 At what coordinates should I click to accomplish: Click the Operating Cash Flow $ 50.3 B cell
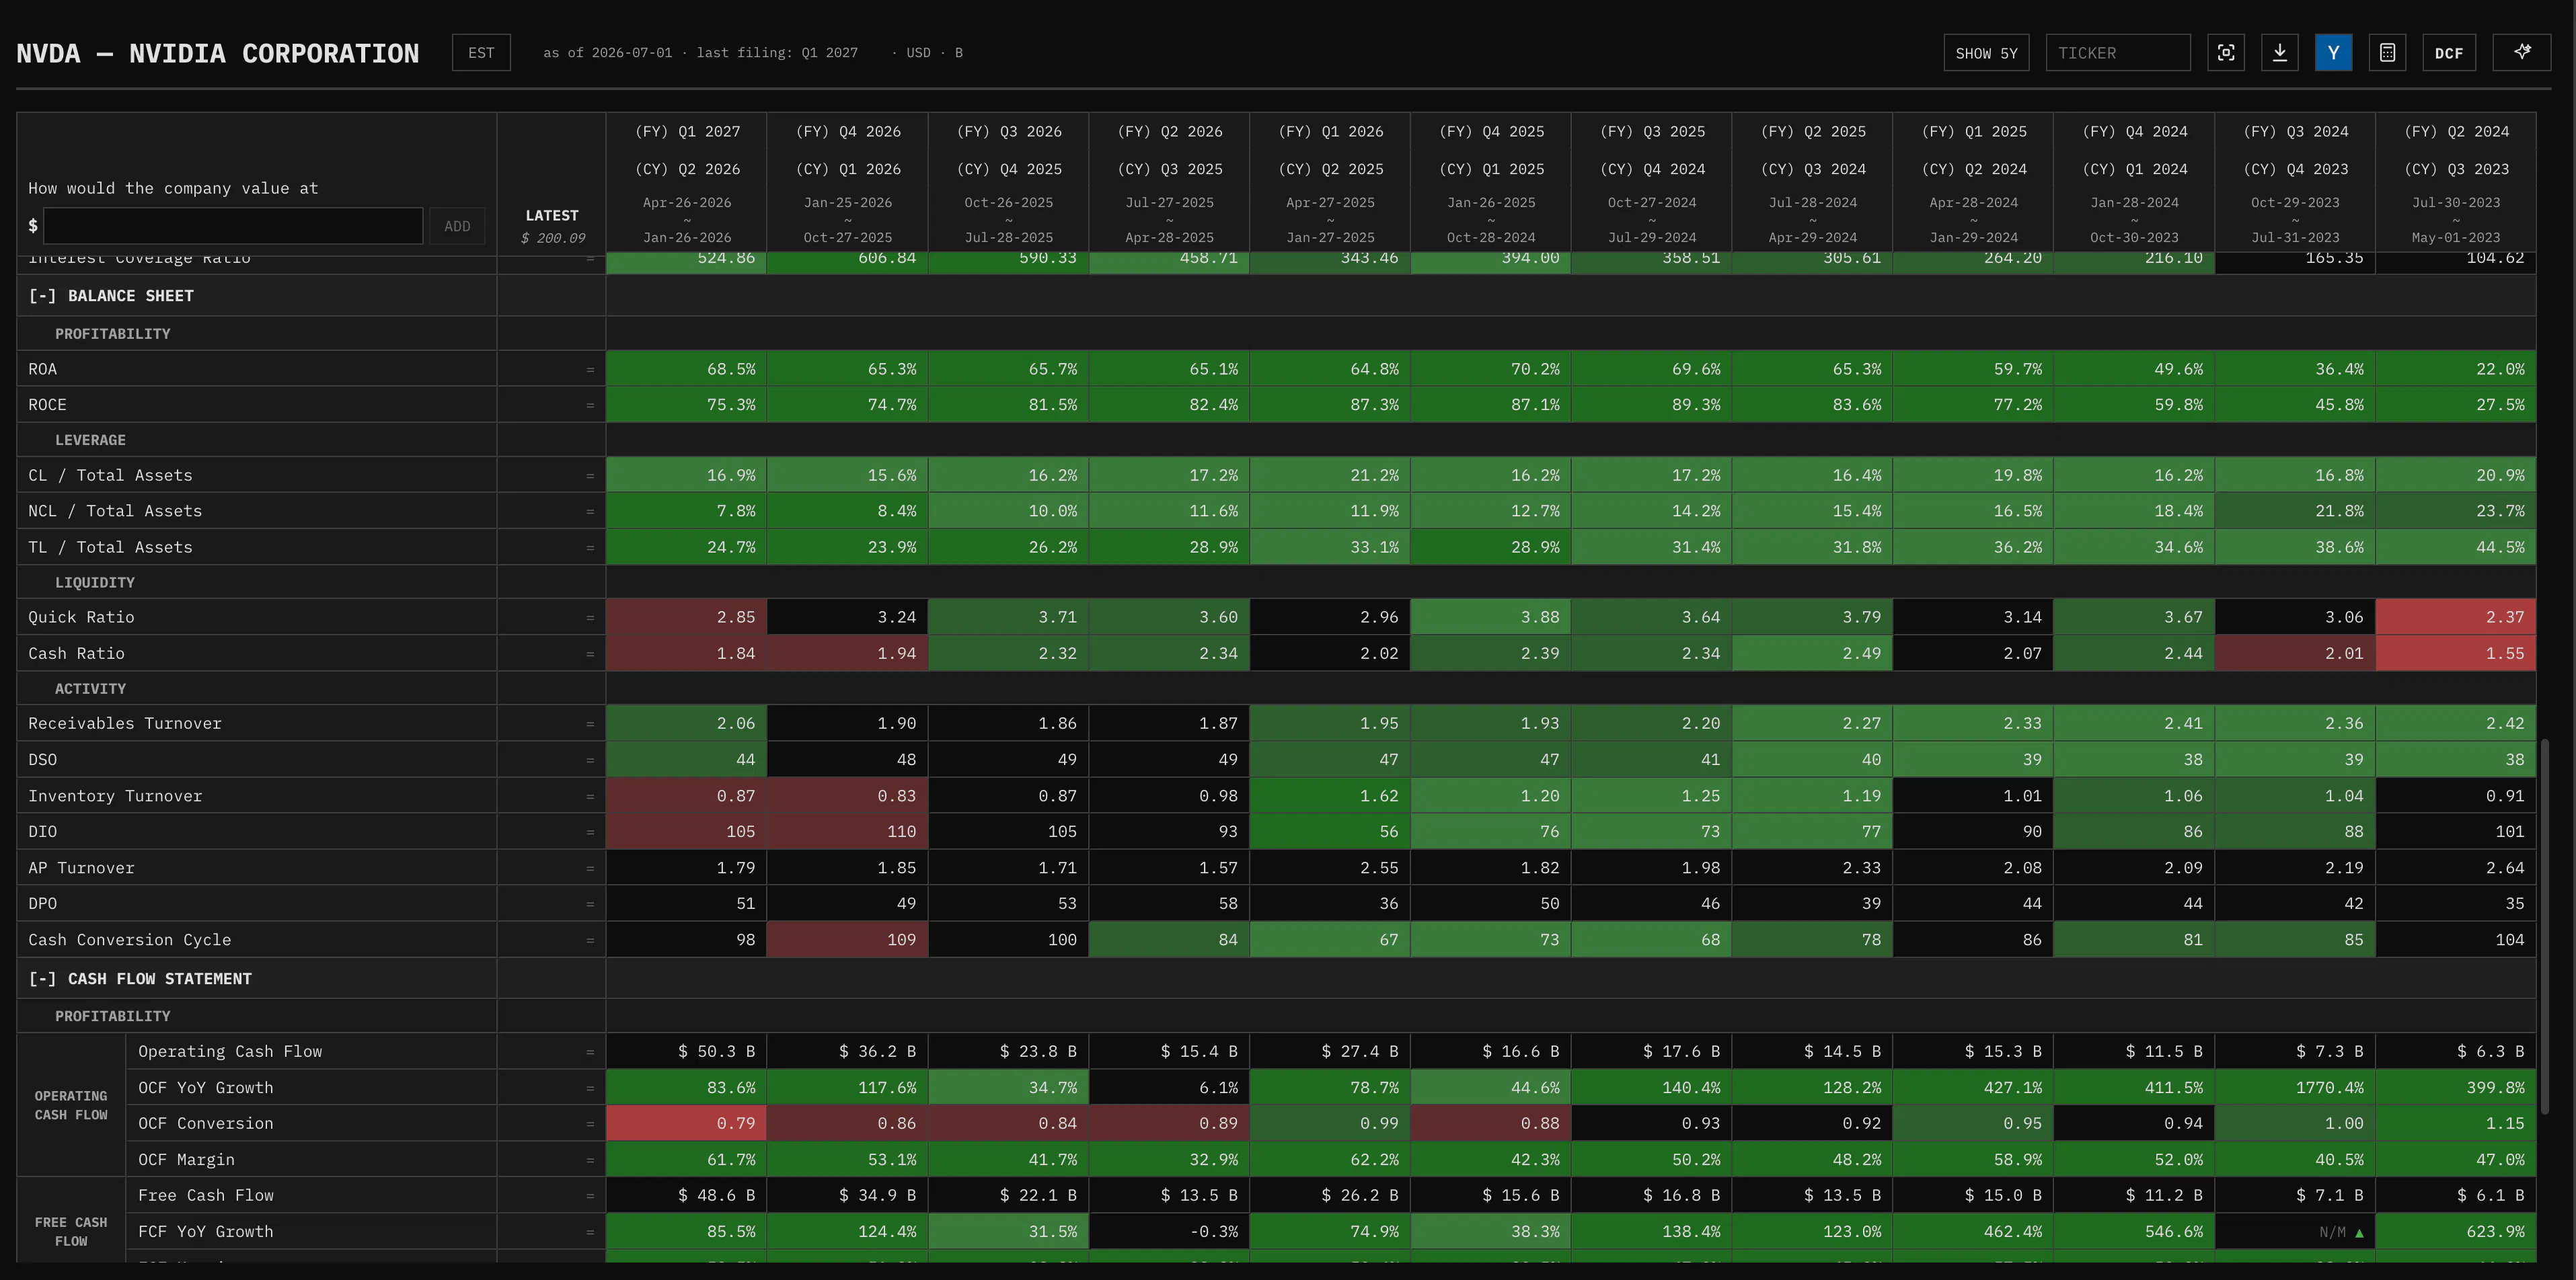pyautogui.click(x=687, y=1051)
